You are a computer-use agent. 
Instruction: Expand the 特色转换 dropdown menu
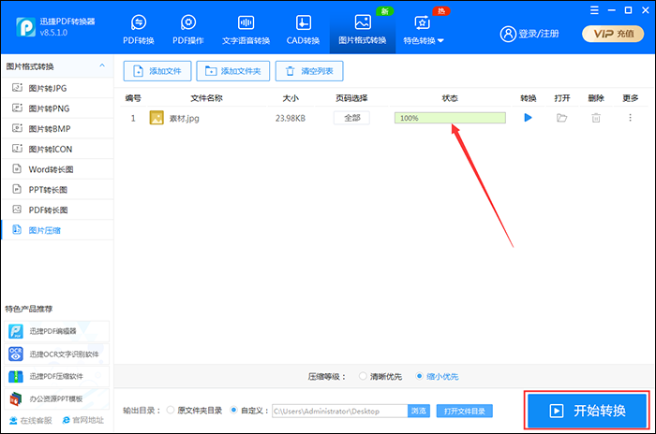point(423,30)
